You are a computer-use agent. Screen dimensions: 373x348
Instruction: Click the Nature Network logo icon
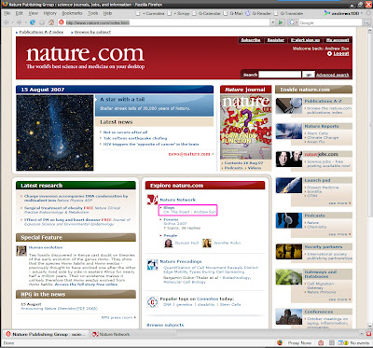(152, 200)
